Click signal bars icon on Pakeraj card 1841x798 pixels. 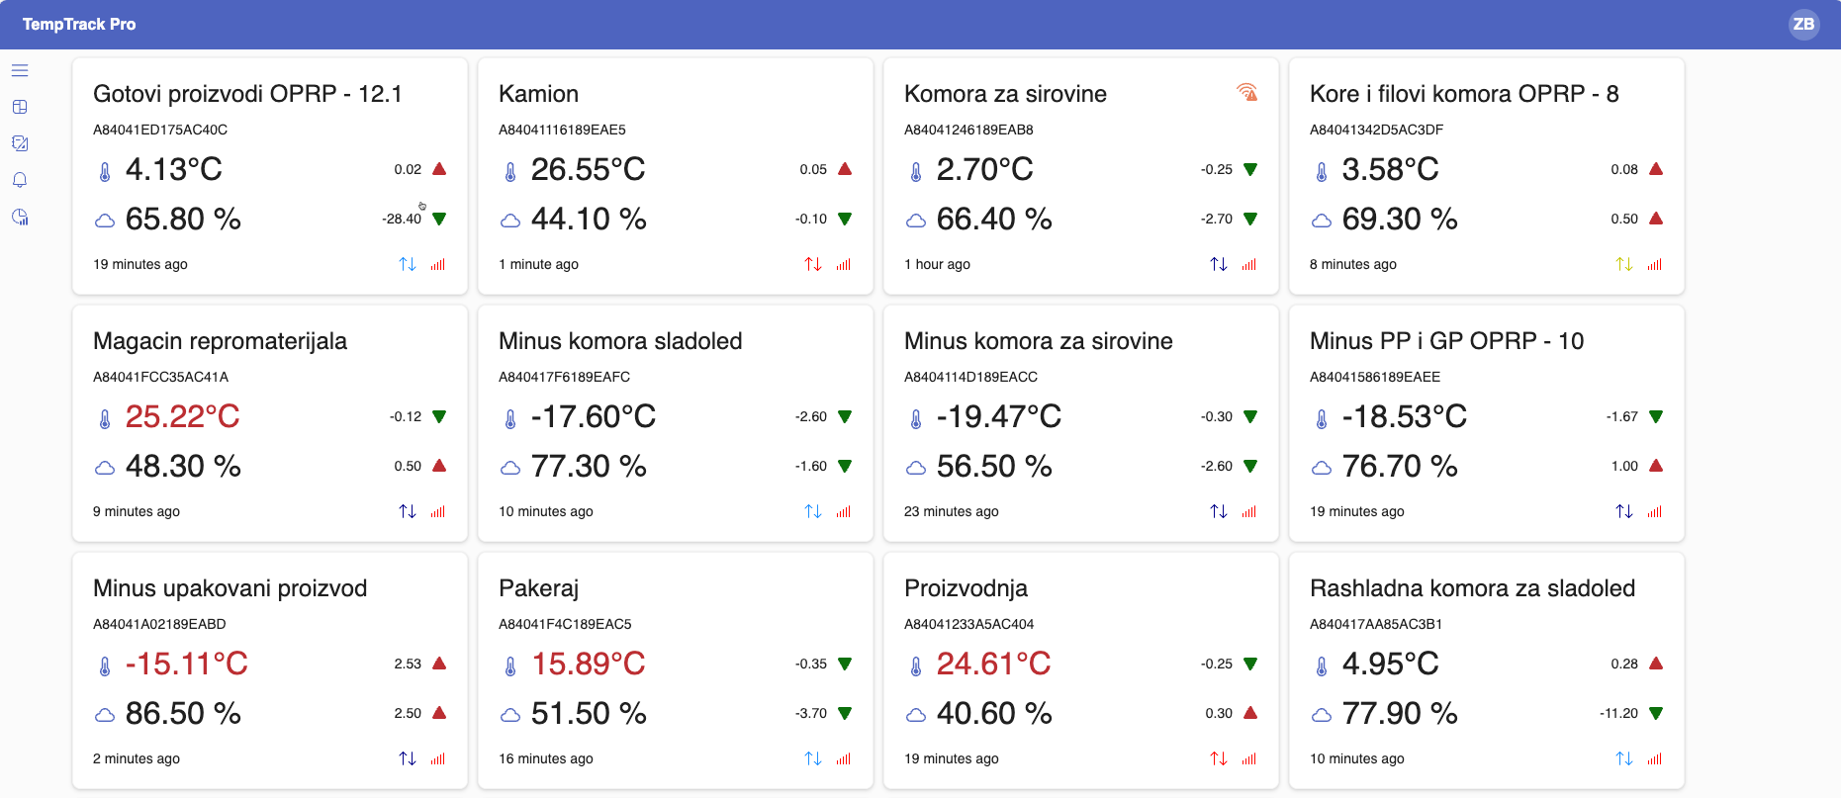coord(843,758)
